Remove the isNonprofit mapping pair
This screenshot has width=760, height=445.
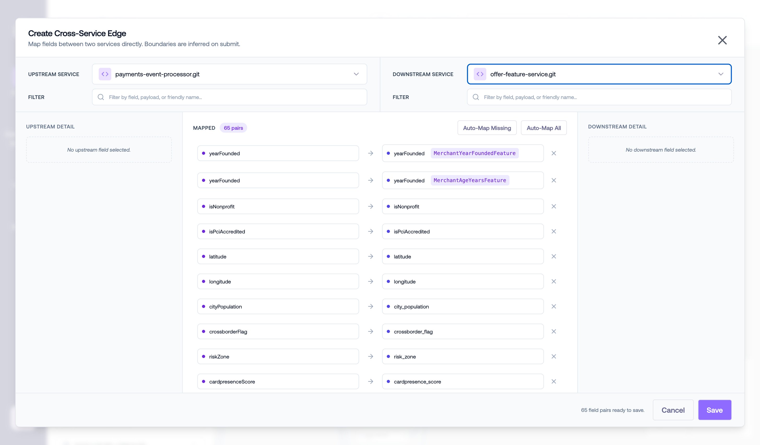[553, 207]
